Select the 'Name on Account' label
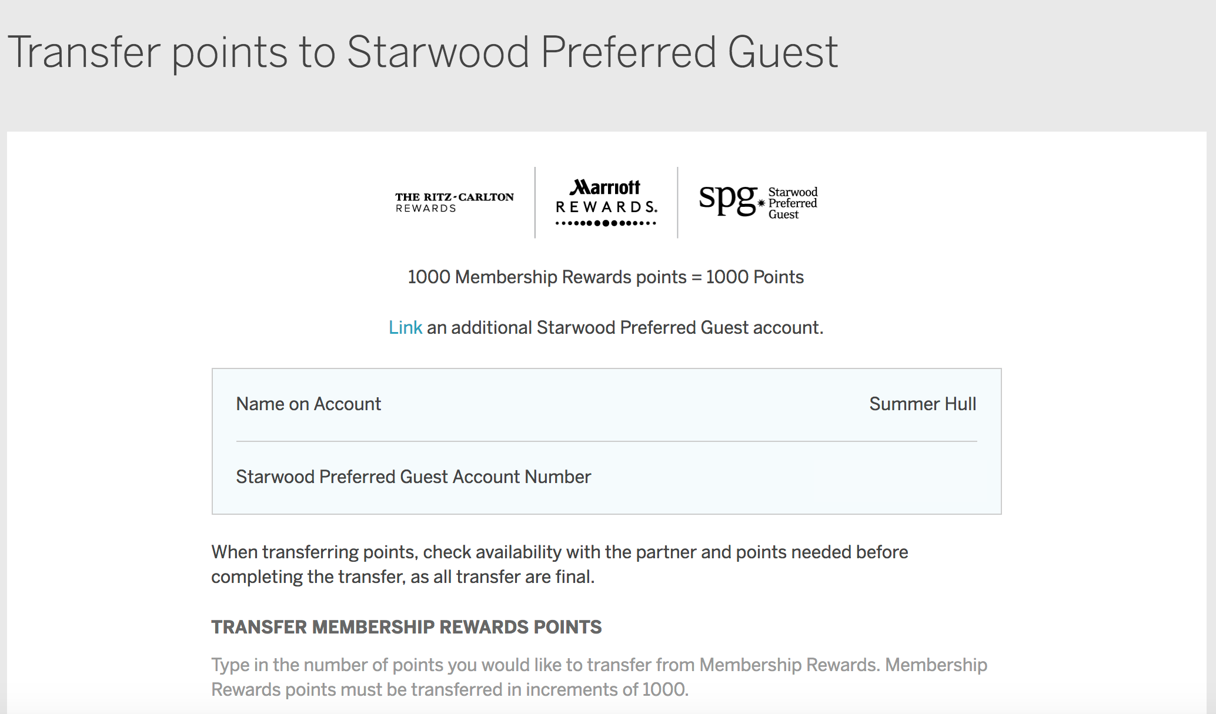Screen dimensions: 1216x714 point(308,404)
